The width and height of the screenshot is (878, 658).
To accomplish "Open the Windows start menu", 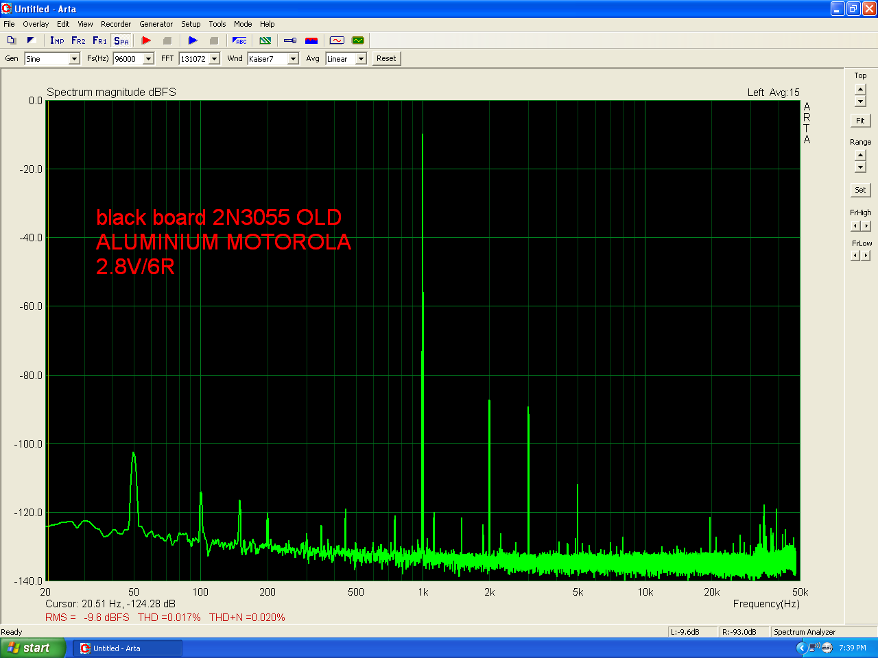I will click(x=33, y=648).
